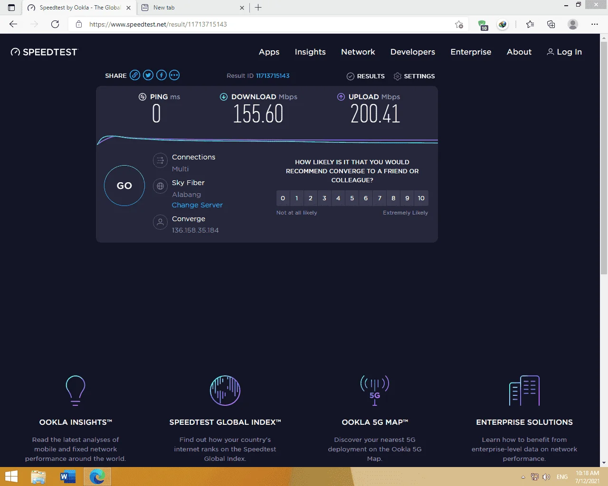The height and width of the screenshot is (486, 608).
Task: Open Apps menu
Action: coord(269,52)
